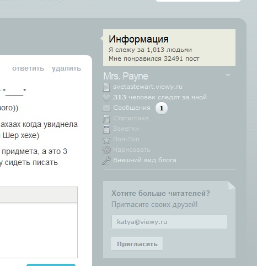Click the wrench icon beside Внешний вид блога

coord(106,161)
